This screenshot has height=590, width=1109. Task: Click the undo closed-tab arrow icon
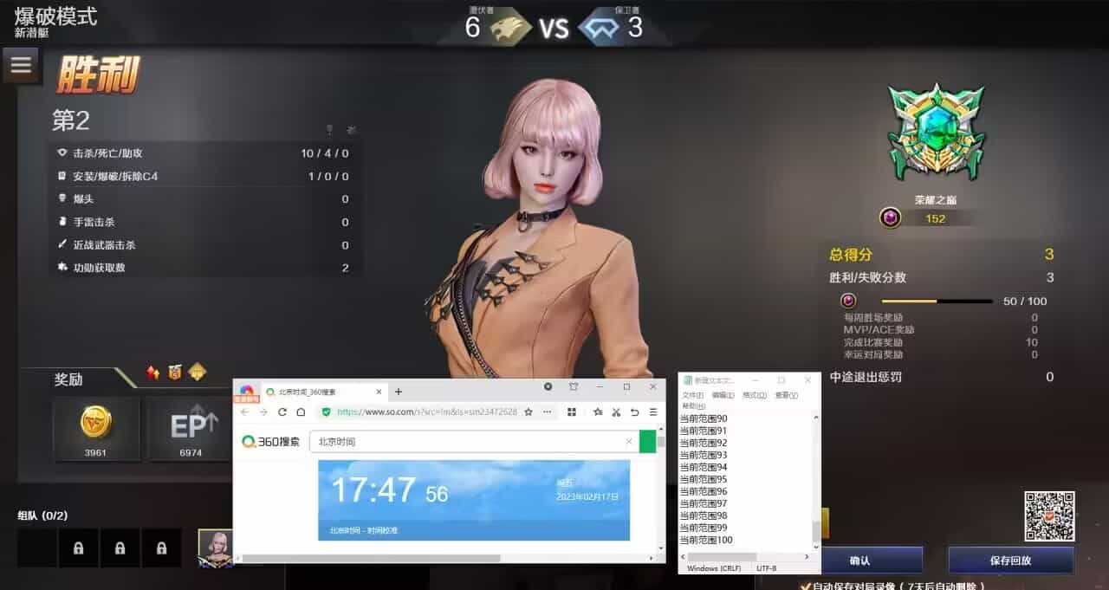[635, 412]
